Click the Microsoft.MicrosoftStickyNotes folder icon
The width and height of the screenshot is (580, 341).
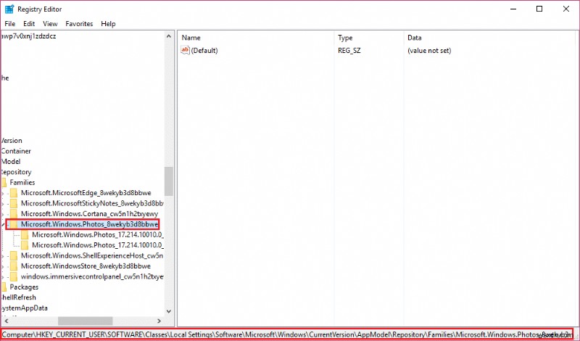pyautogui.click(x=14, y=203)
